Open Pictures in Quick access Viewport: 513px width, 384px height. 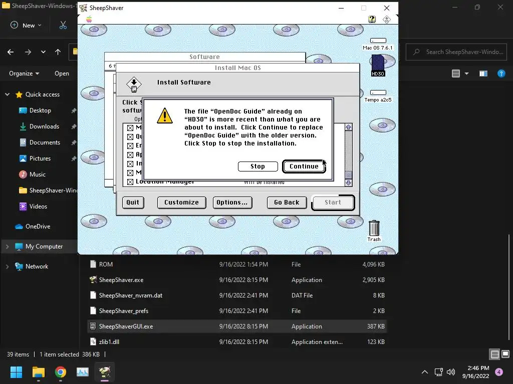tap(40, 158)
